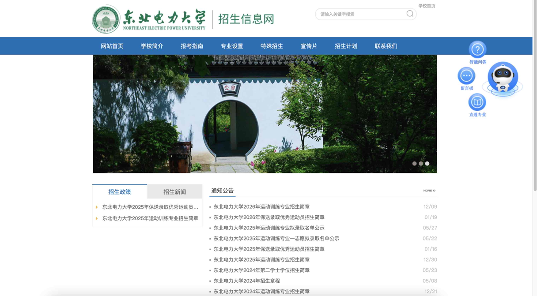Image resolution: width=537 pixels, height=296 pixels.
Task: Select the second carousel dot indicator
Action: [421, 164]
